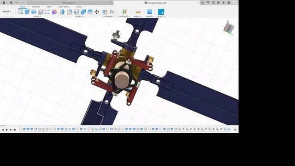
Task: Open the comments icon in title bar
Action: [208, 3]
